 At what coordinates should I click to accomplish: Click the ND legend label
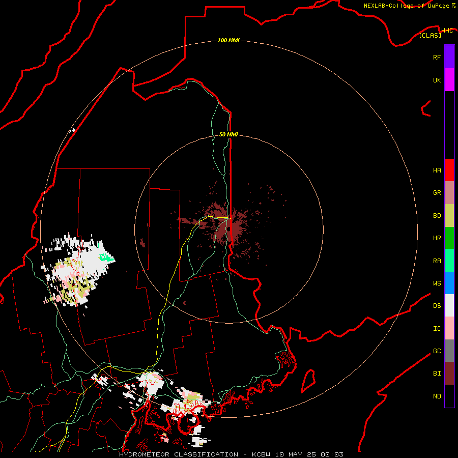[x=437, y=396]
